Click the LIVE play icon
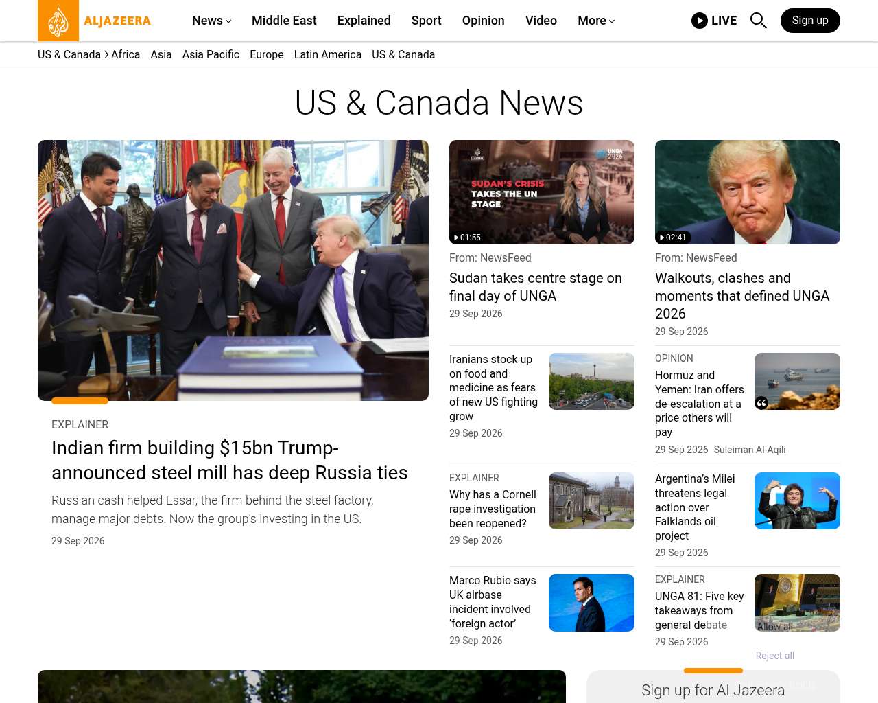878x703 pixels. (699, 21)
